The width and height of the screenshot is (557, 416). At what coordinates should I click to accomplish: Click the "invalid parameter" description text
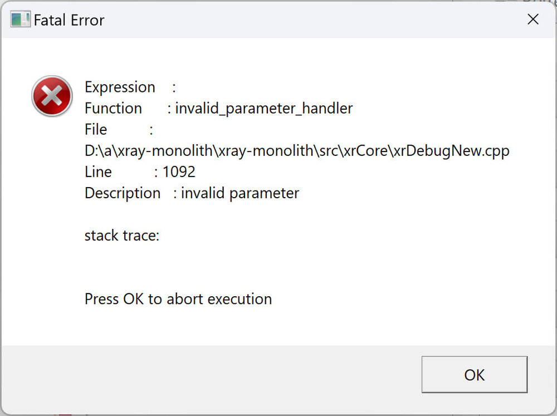[240, 193]
